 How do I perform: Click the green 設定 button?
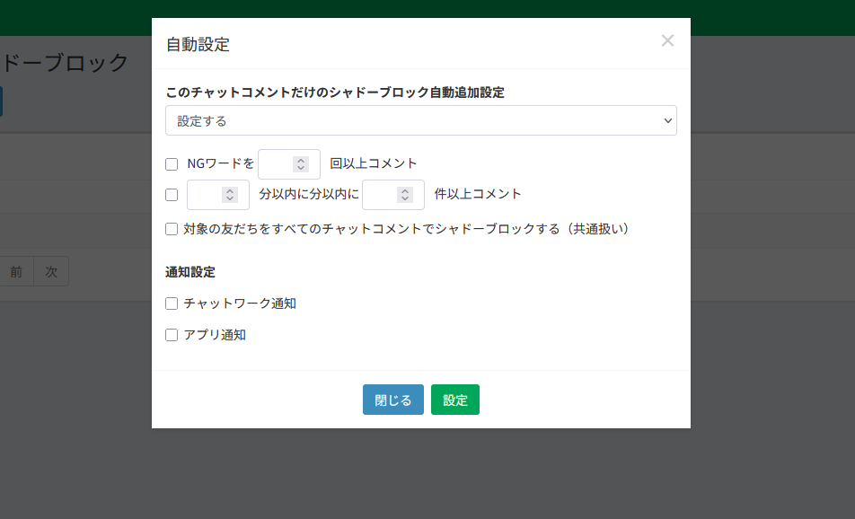click(x=455, y=400)
